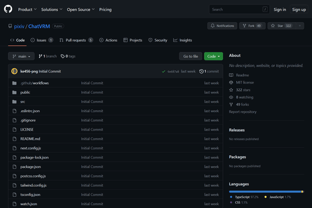Click the Search input field
Viewport: 312px width, 208px height.
pyautogui.click(x=240, y=9)
